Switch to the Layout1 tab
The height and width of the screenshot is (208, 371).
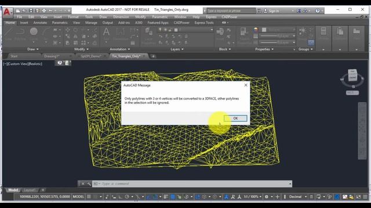pos(30,190)
